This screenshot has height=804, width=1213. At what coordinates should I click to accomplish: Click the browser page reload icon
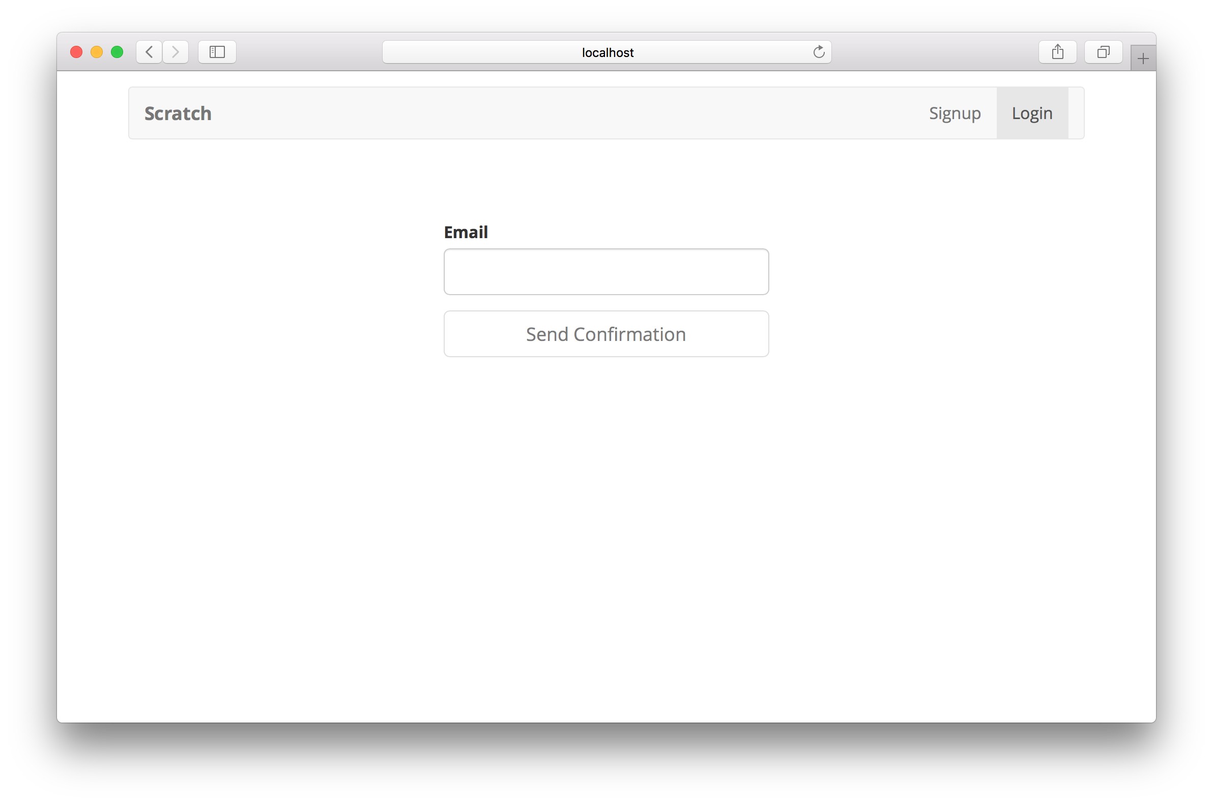818,51
